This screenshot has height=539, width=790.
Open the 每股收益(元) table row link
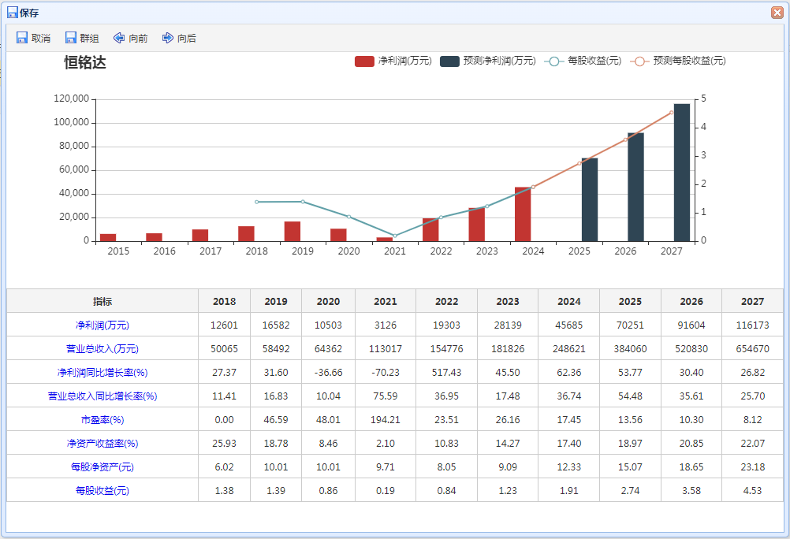[102, 491]
